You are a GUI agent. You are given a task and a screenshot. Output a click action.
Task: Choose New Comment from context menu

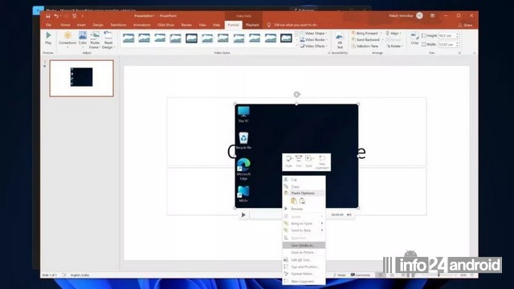click(304, 281)
